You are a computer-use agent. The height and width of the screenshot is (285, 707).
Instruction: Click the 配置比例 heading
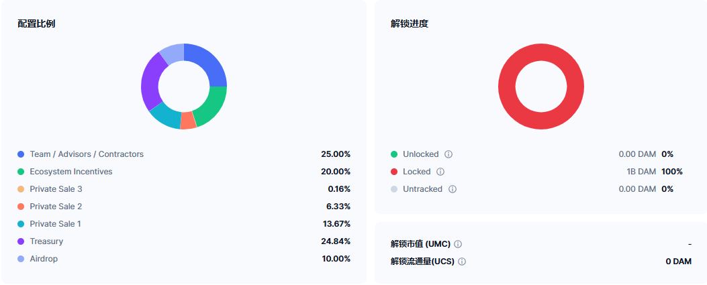(36, 24)
